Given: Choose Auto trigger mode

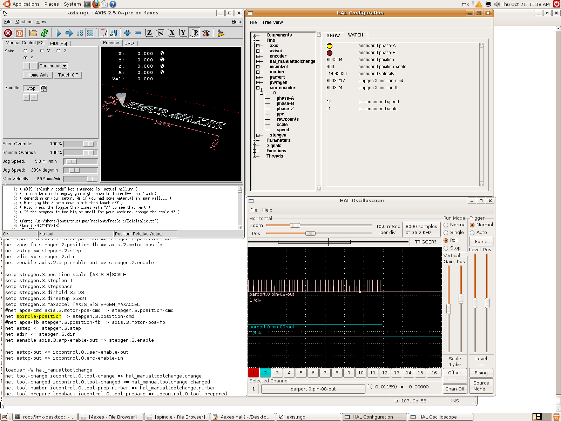Looking at the screenshot, I should (472, 233).
